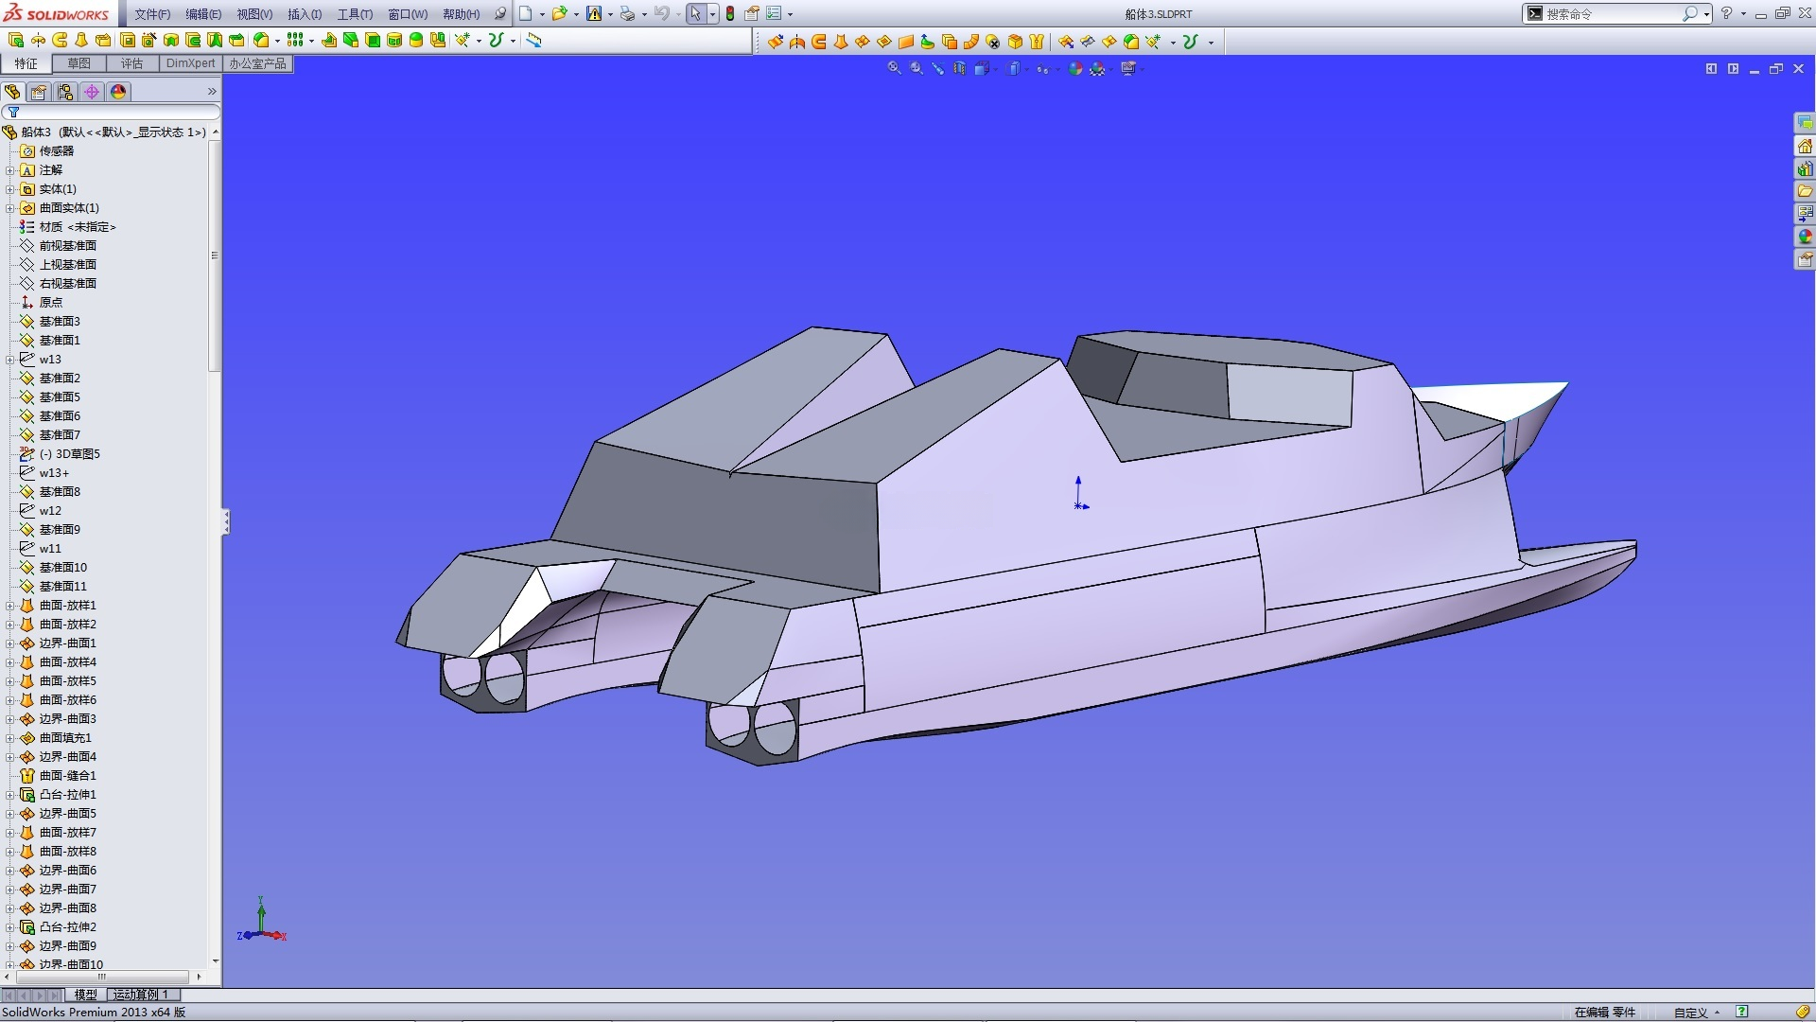The width and height of the screenshot is (1816, 1022).
Task: Switch to the ConfigurationManager tab icon
Action: click(64, 92)
